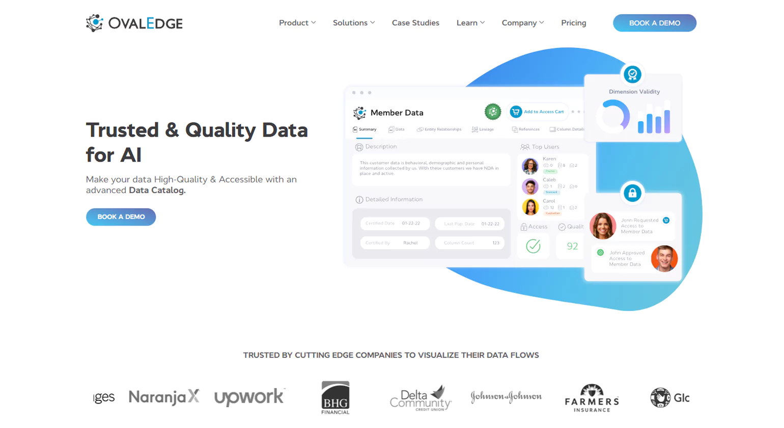784x428 pixels.
Task: Open the Company dropdown menu
Action: point(523,23)
